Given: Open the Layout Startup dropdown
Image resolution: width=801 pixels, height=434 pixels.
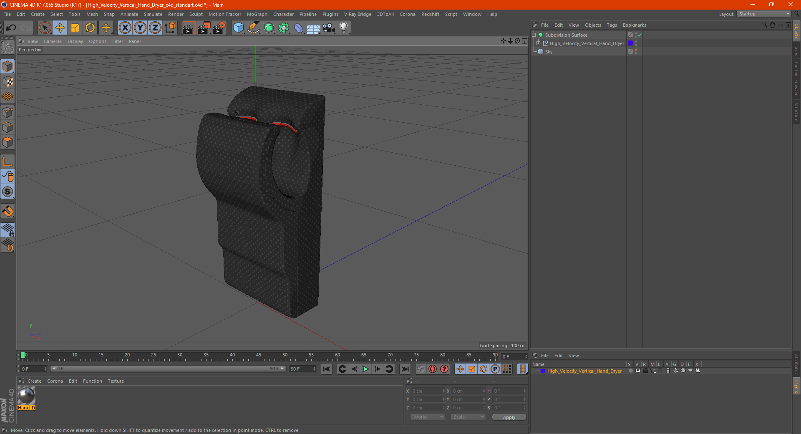Looking at the screenshot, I should pos(764,14).
